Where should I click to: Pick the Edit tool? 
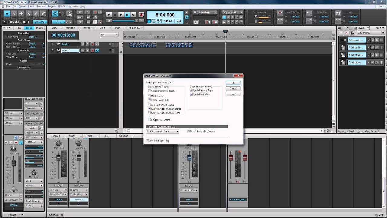pyautogui.click(x=28, y=14)
